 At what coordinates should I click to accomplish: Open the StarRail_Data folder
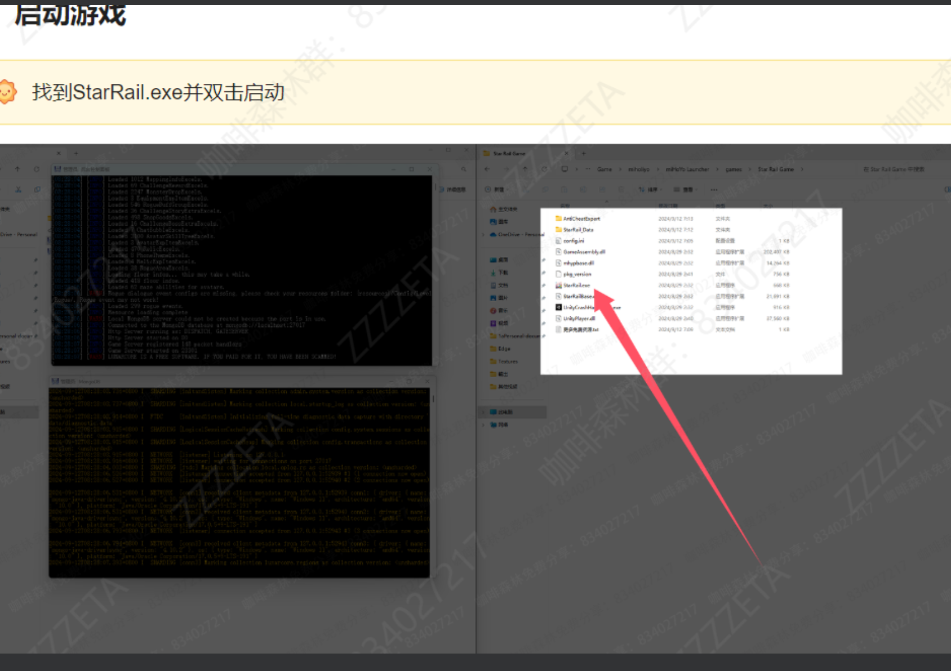574,230
